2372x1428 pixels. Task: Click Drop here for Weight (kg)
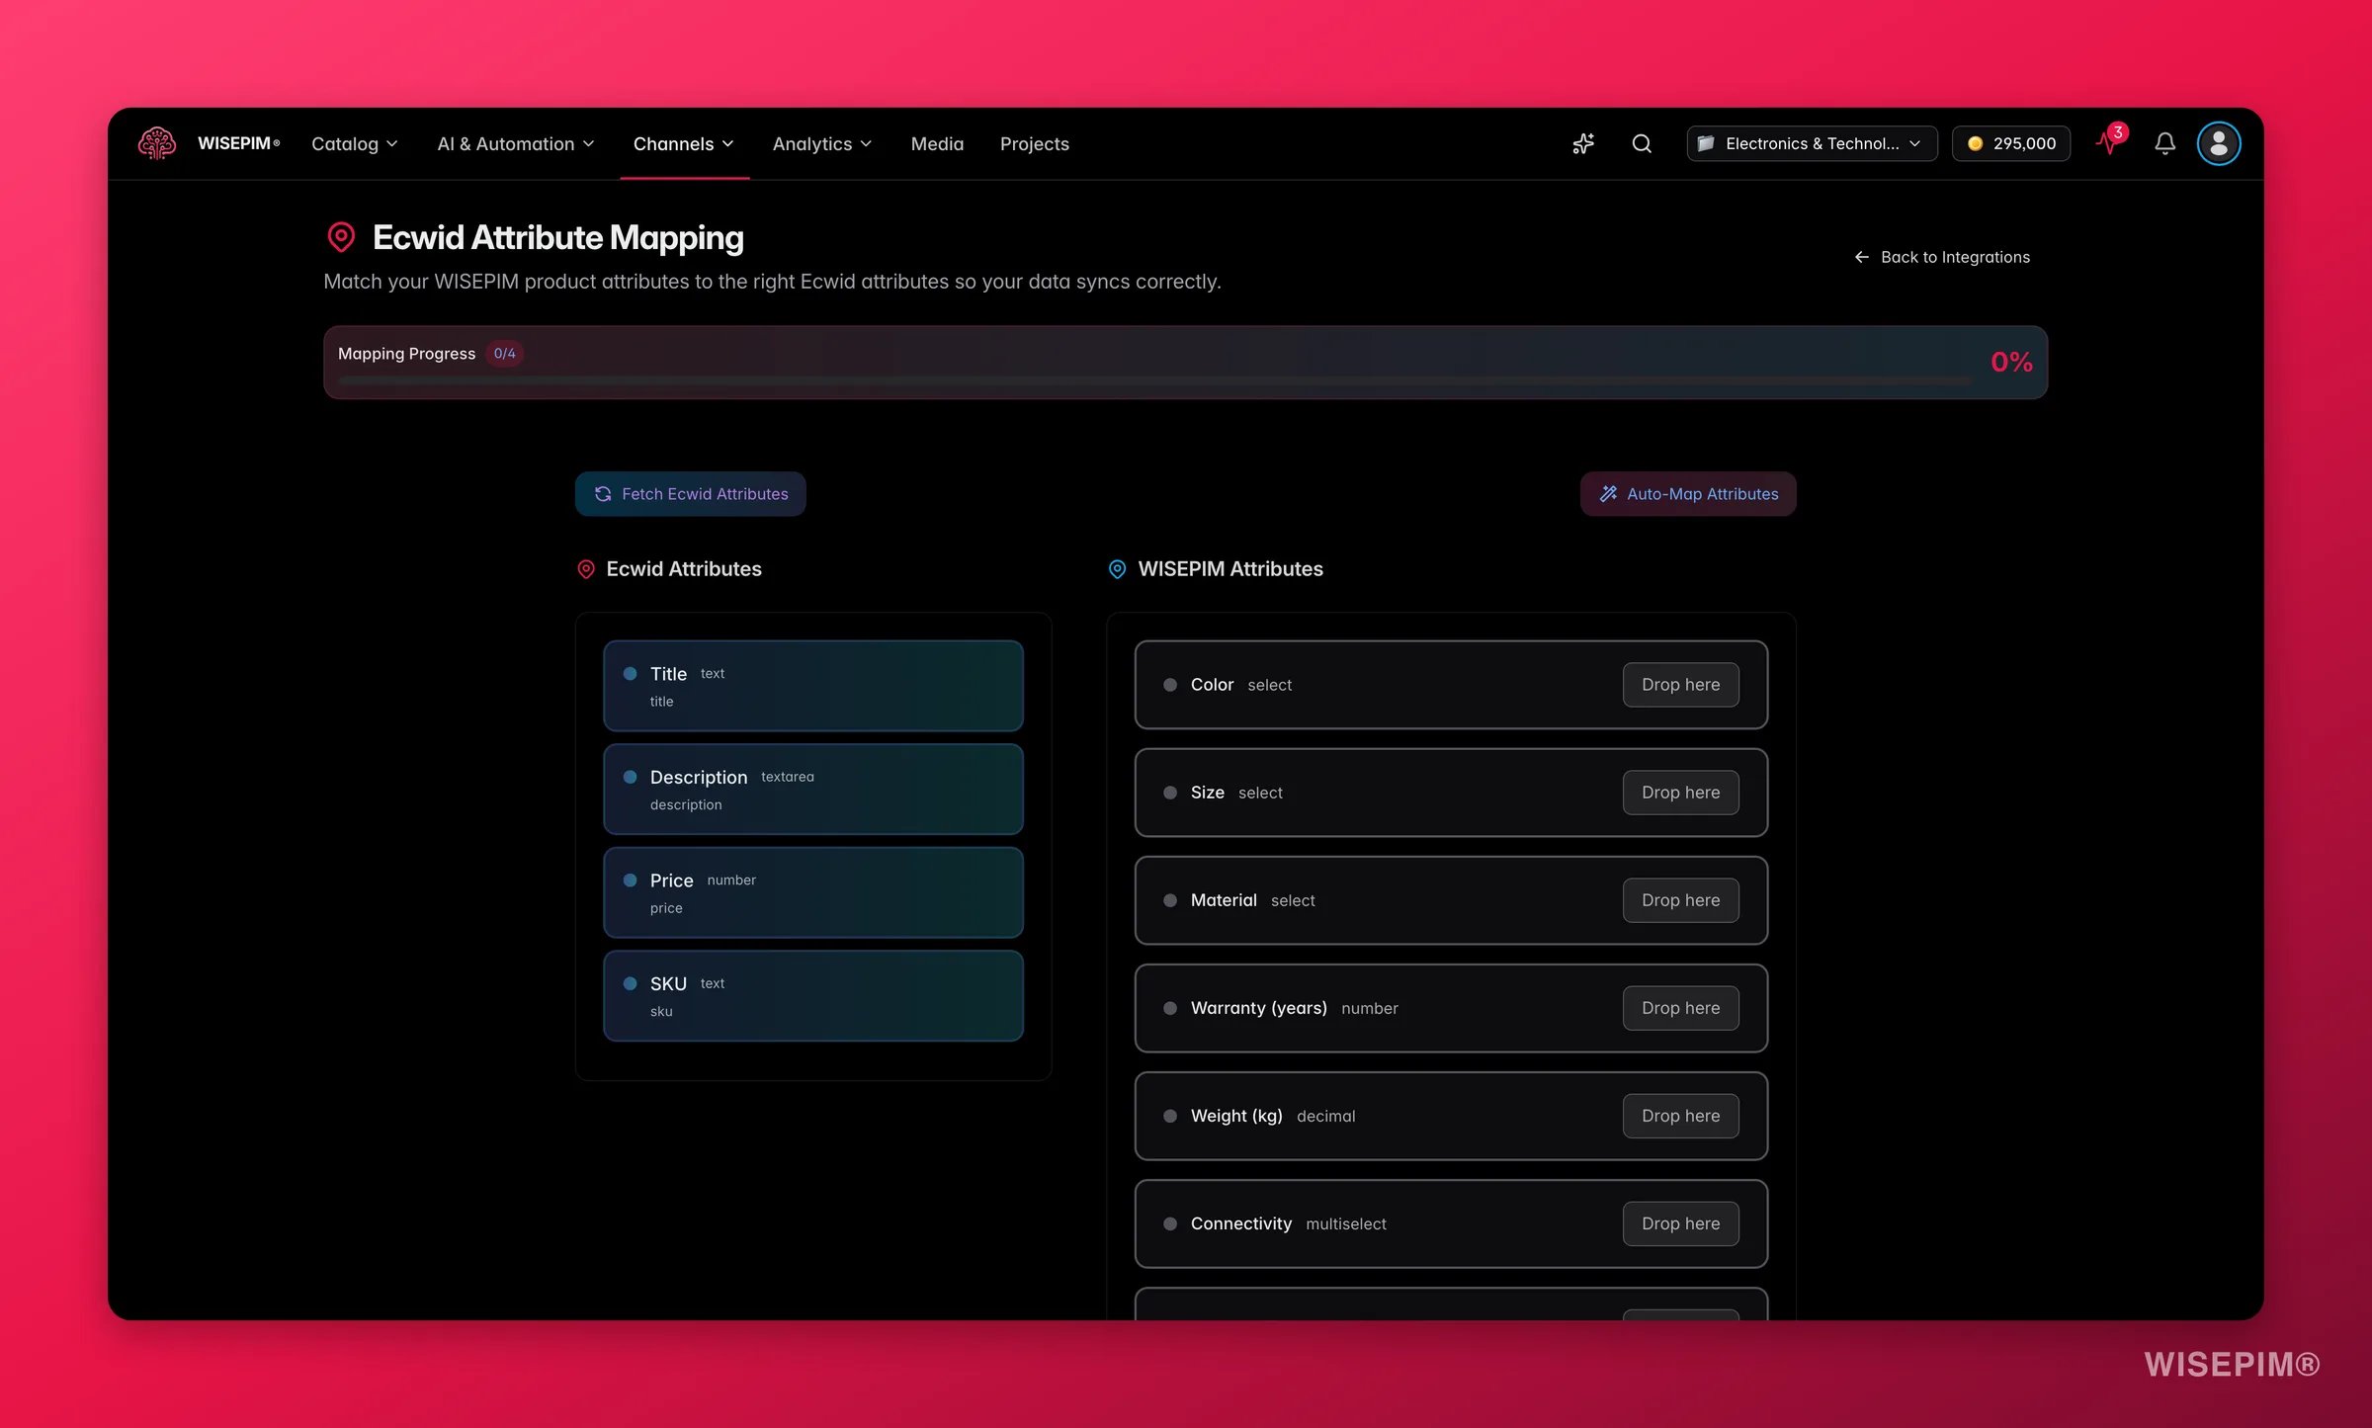[1680, 1116]
